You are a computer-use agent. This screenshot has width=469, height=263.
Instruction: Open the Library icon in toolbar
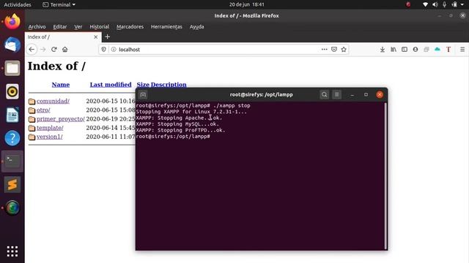394,50
